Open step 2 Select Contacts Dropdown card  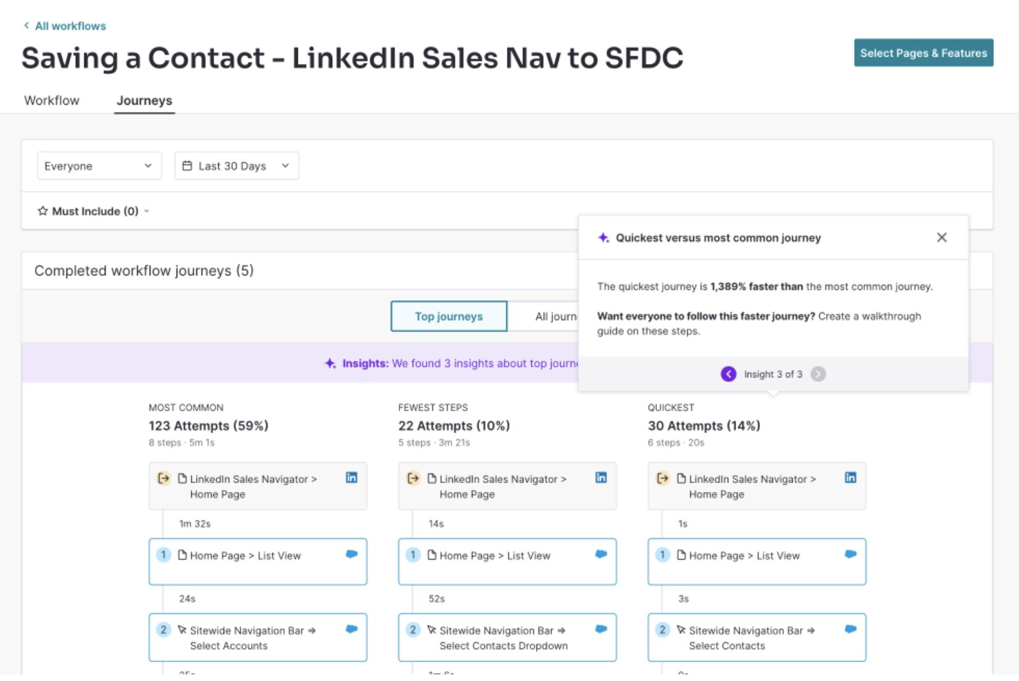pyautogui.click(x=507, y=638)
